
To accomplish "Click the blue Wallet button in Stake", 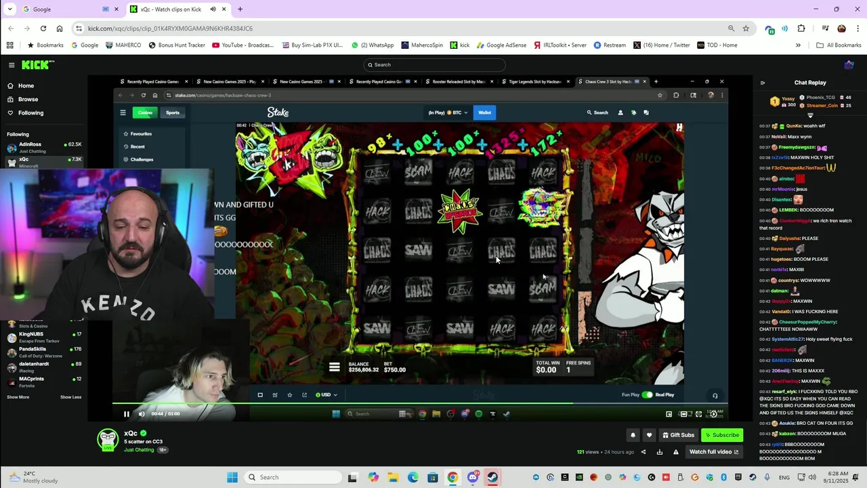I will point(484,113).
